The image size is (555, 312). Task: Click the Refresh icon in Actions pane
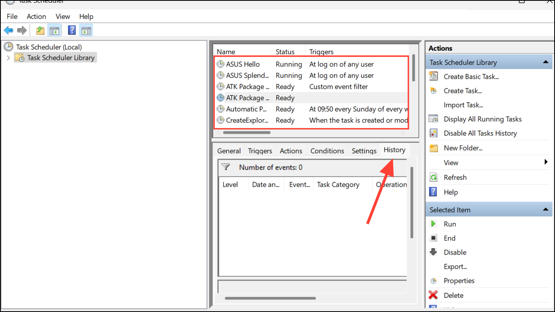tap(434, 177)
